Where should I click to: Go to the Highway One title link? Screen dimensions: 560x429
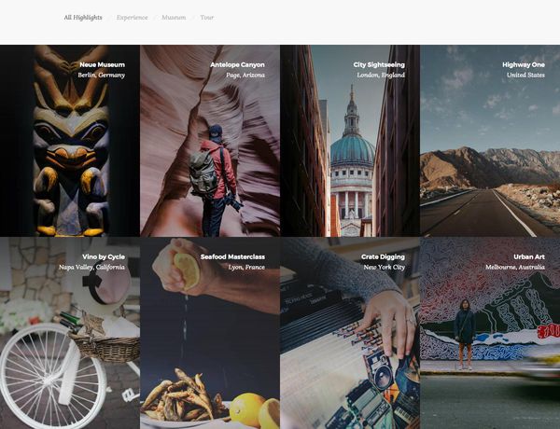(523, 64)
